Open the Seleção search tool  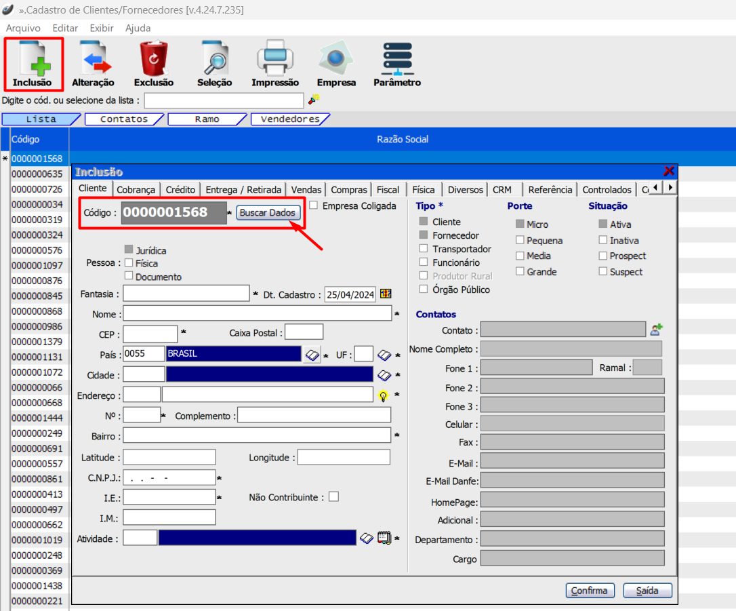click(x=214, y=58)
